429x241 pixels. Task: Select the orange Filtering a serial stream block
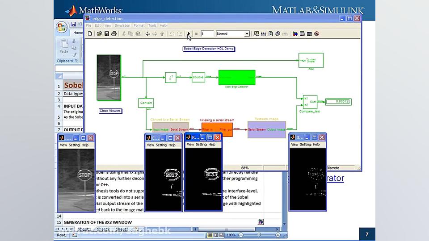coord(217,129)
